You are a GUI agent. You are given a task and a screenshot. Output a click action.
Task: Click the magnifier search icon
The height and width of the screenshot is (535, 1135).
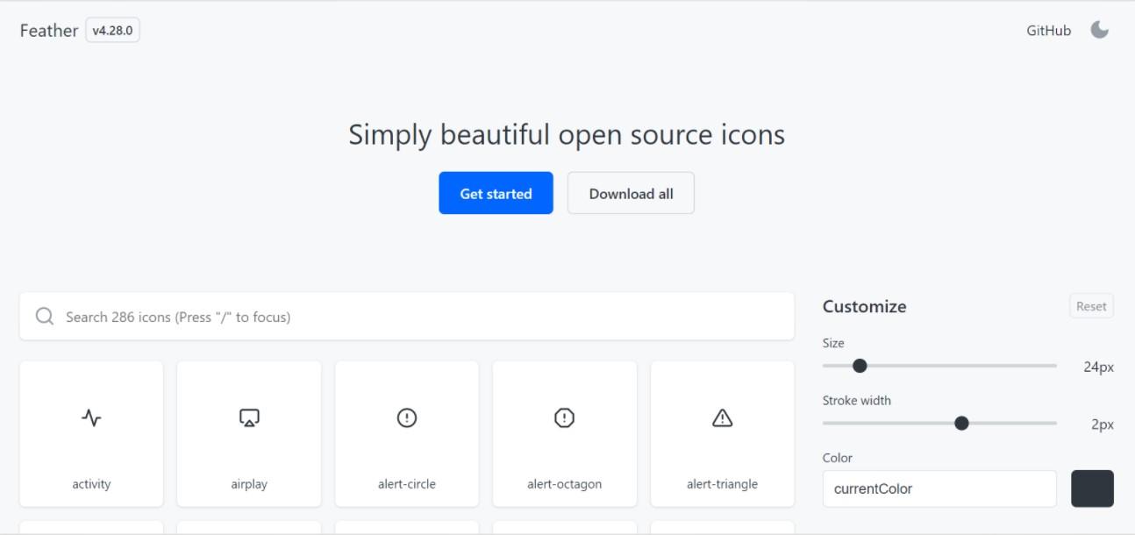click(45, 317)
